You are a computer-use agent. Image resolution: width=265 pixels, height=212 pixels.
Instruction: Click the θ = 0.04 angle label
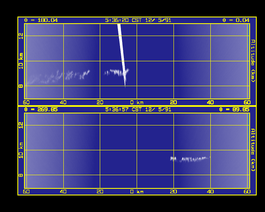(x=236, y=20)
